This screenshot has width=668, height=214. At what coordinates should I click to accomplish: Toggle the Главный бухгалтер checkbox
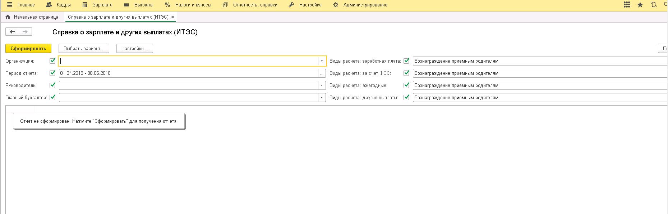coord(52,97)
